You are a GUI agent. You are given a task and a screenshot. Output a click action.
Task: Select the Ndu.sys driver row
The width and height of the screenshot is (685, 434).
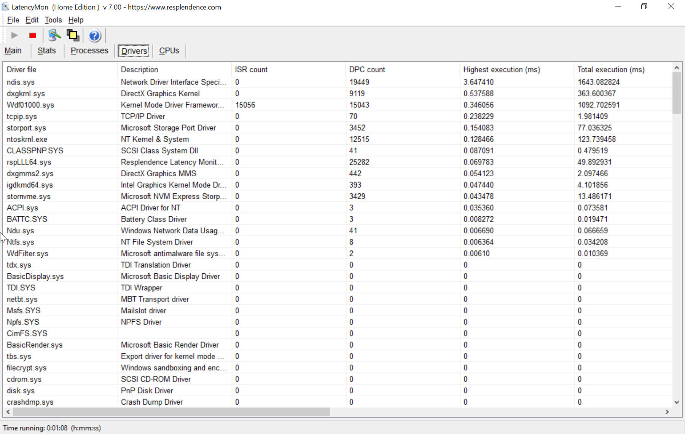pyautogui.click(x=338, y=231)
